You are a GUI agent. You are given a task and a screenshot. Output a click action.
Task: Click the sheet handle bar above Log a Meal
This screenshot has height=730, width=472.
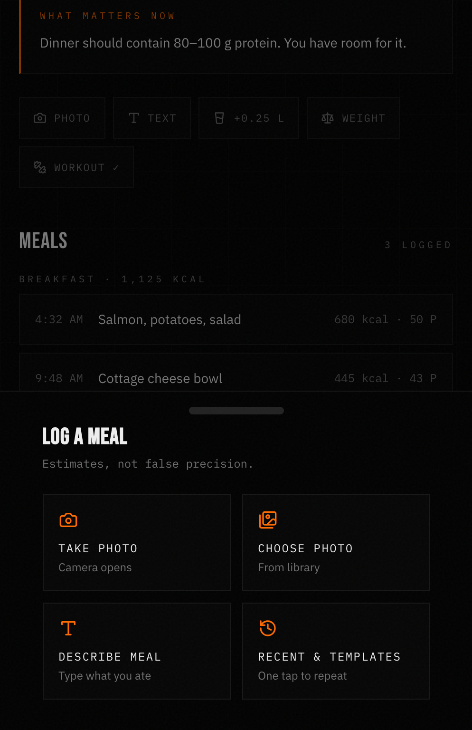236,411
